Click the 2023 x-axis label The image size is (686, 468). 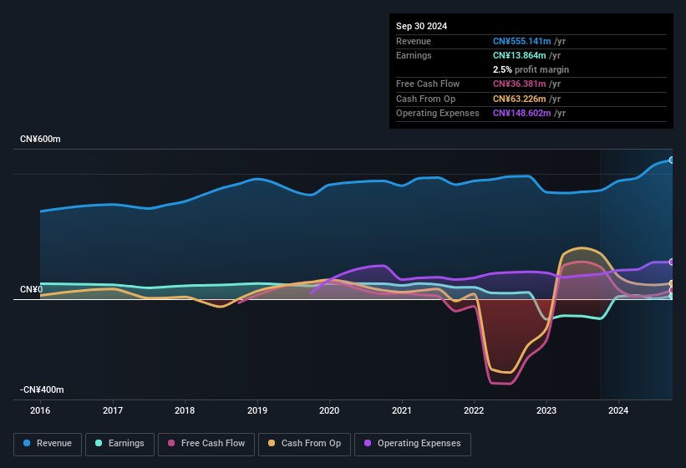tap(546, 410)
